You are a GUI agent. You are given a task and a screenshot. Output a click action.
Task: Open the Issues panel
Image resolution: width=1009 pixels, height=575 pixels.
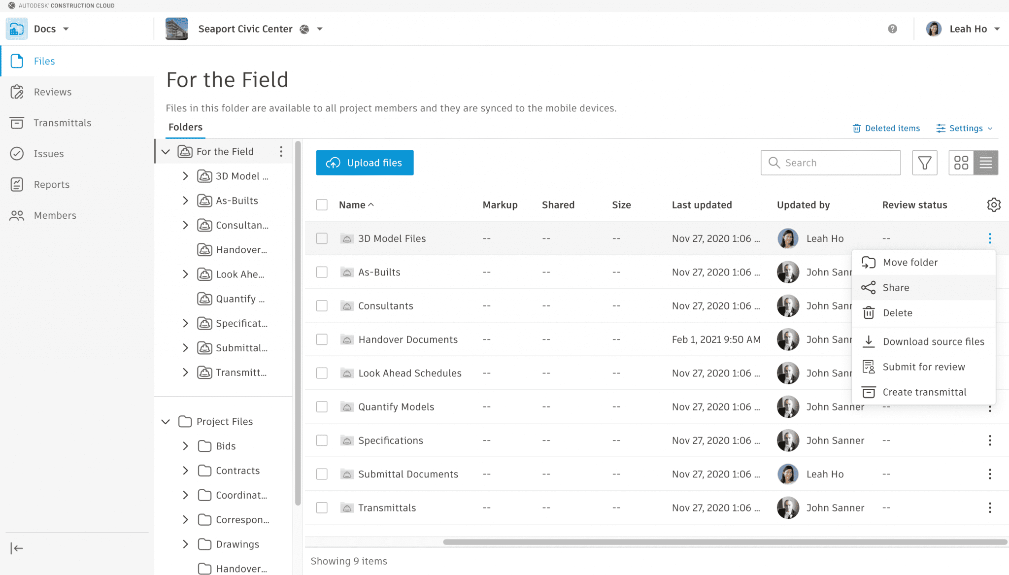pos(48,153)
